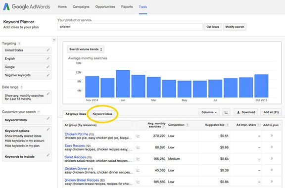Screen dimensions: 285x188
Task: Focus the product or service input
Action: point(130,27)
